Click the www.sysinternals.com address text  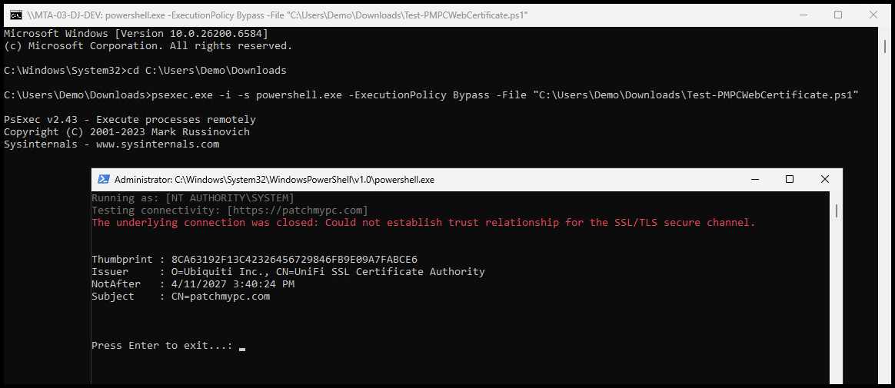click(x=158, y=144)
